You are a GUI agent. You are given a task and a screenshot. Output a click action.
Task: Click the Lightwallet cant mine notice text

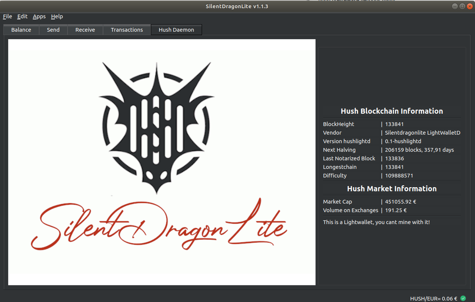[x=376, y=222]
